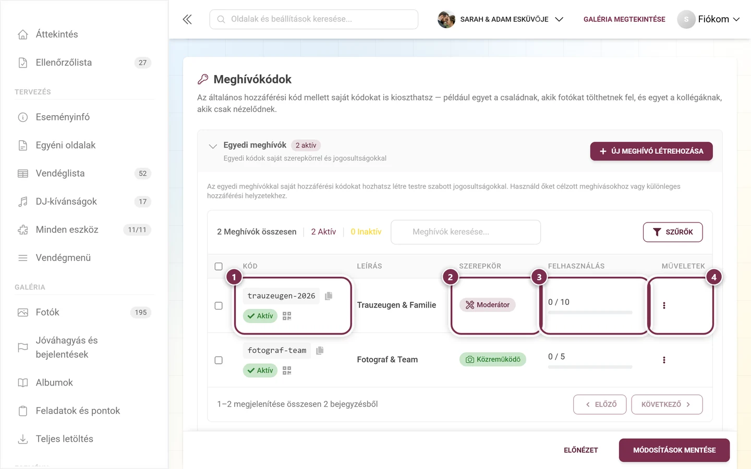Screen dimensions: 751x469
Task: Focus the Oldalak és beállítások keresése search field
Action: 314,19
